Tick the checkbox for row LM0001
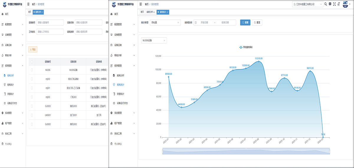 [x=32, y=115]
